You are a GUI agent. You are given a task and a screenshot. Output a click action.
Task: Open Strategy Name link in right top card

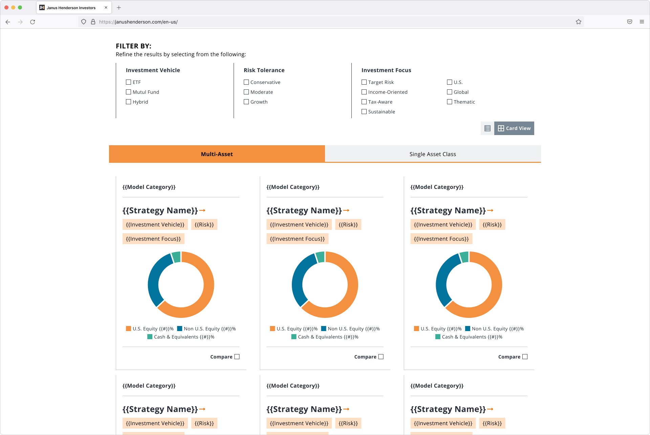448,211
